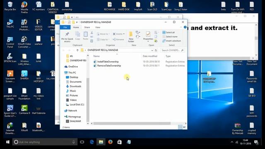Open the Move to dropdown
Screen dimensions: 265x149
[x=103, y=34]
